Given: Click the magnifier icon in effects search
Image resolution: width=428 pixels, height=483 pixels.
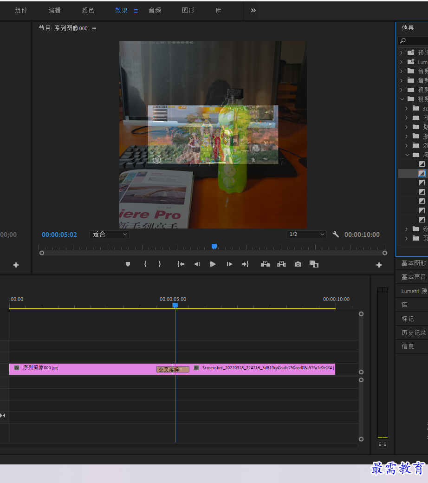Looking at the screenshot, I should click(x=403, y=41).
